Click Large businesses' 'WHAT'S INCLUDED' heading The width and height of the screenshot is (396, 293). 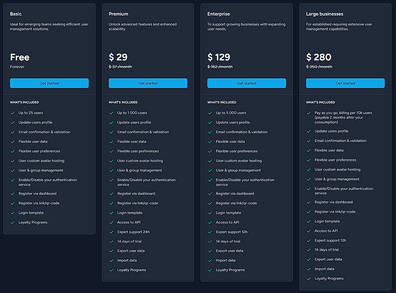pos(321,102)
